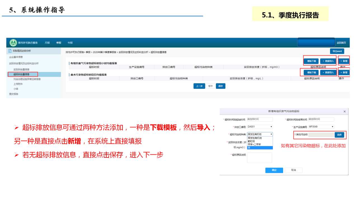Switch to the 年报 tab
The height and width of the screenshot is (201, 358).
coord(70,43)
